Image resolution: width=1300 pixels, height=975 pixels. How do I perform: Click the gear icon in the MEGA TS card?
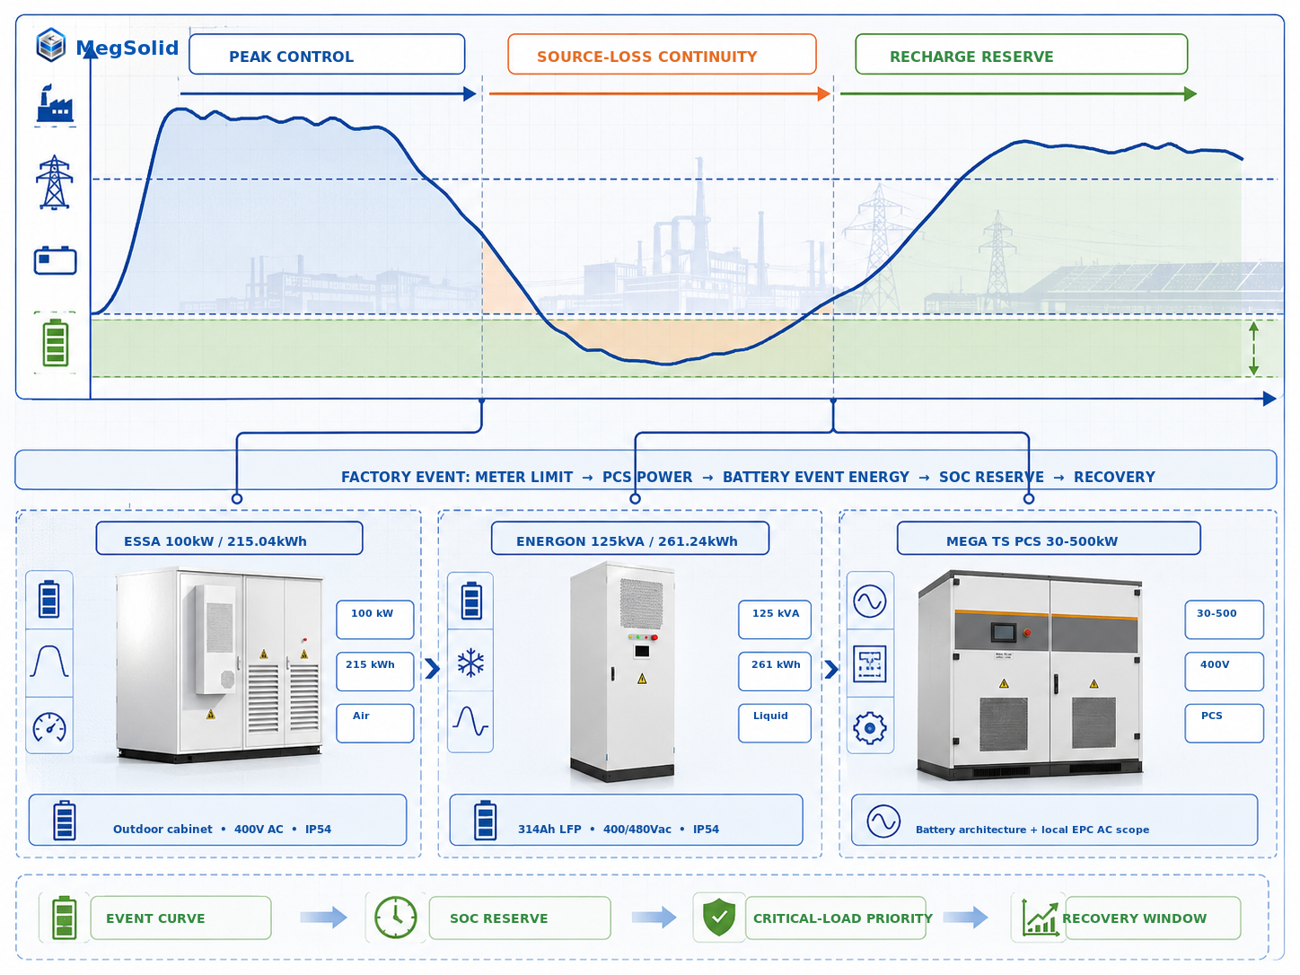coord(869,727)
